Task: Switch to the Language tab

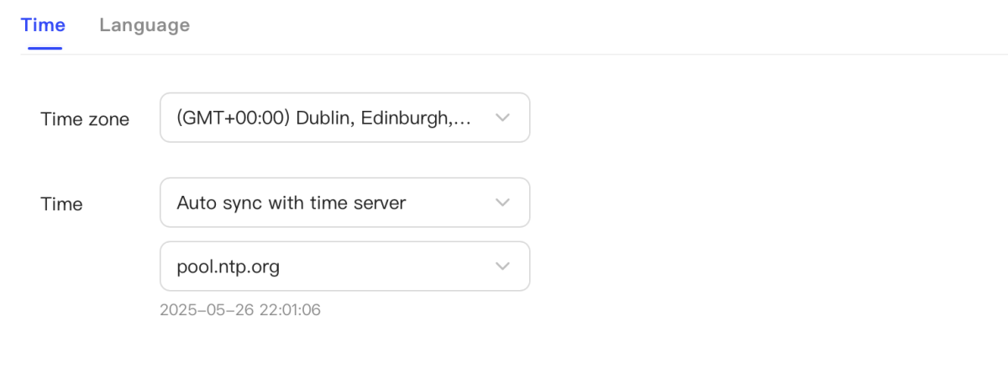Action: tap(144, 25)
